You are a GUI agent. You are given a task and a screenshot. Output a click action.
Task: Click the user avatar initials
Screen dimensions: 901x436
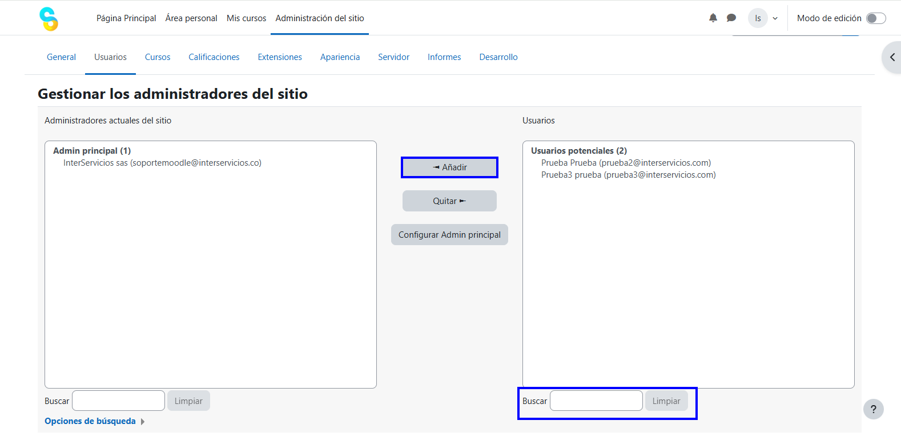pyautogui.click(x=758, y=18)
